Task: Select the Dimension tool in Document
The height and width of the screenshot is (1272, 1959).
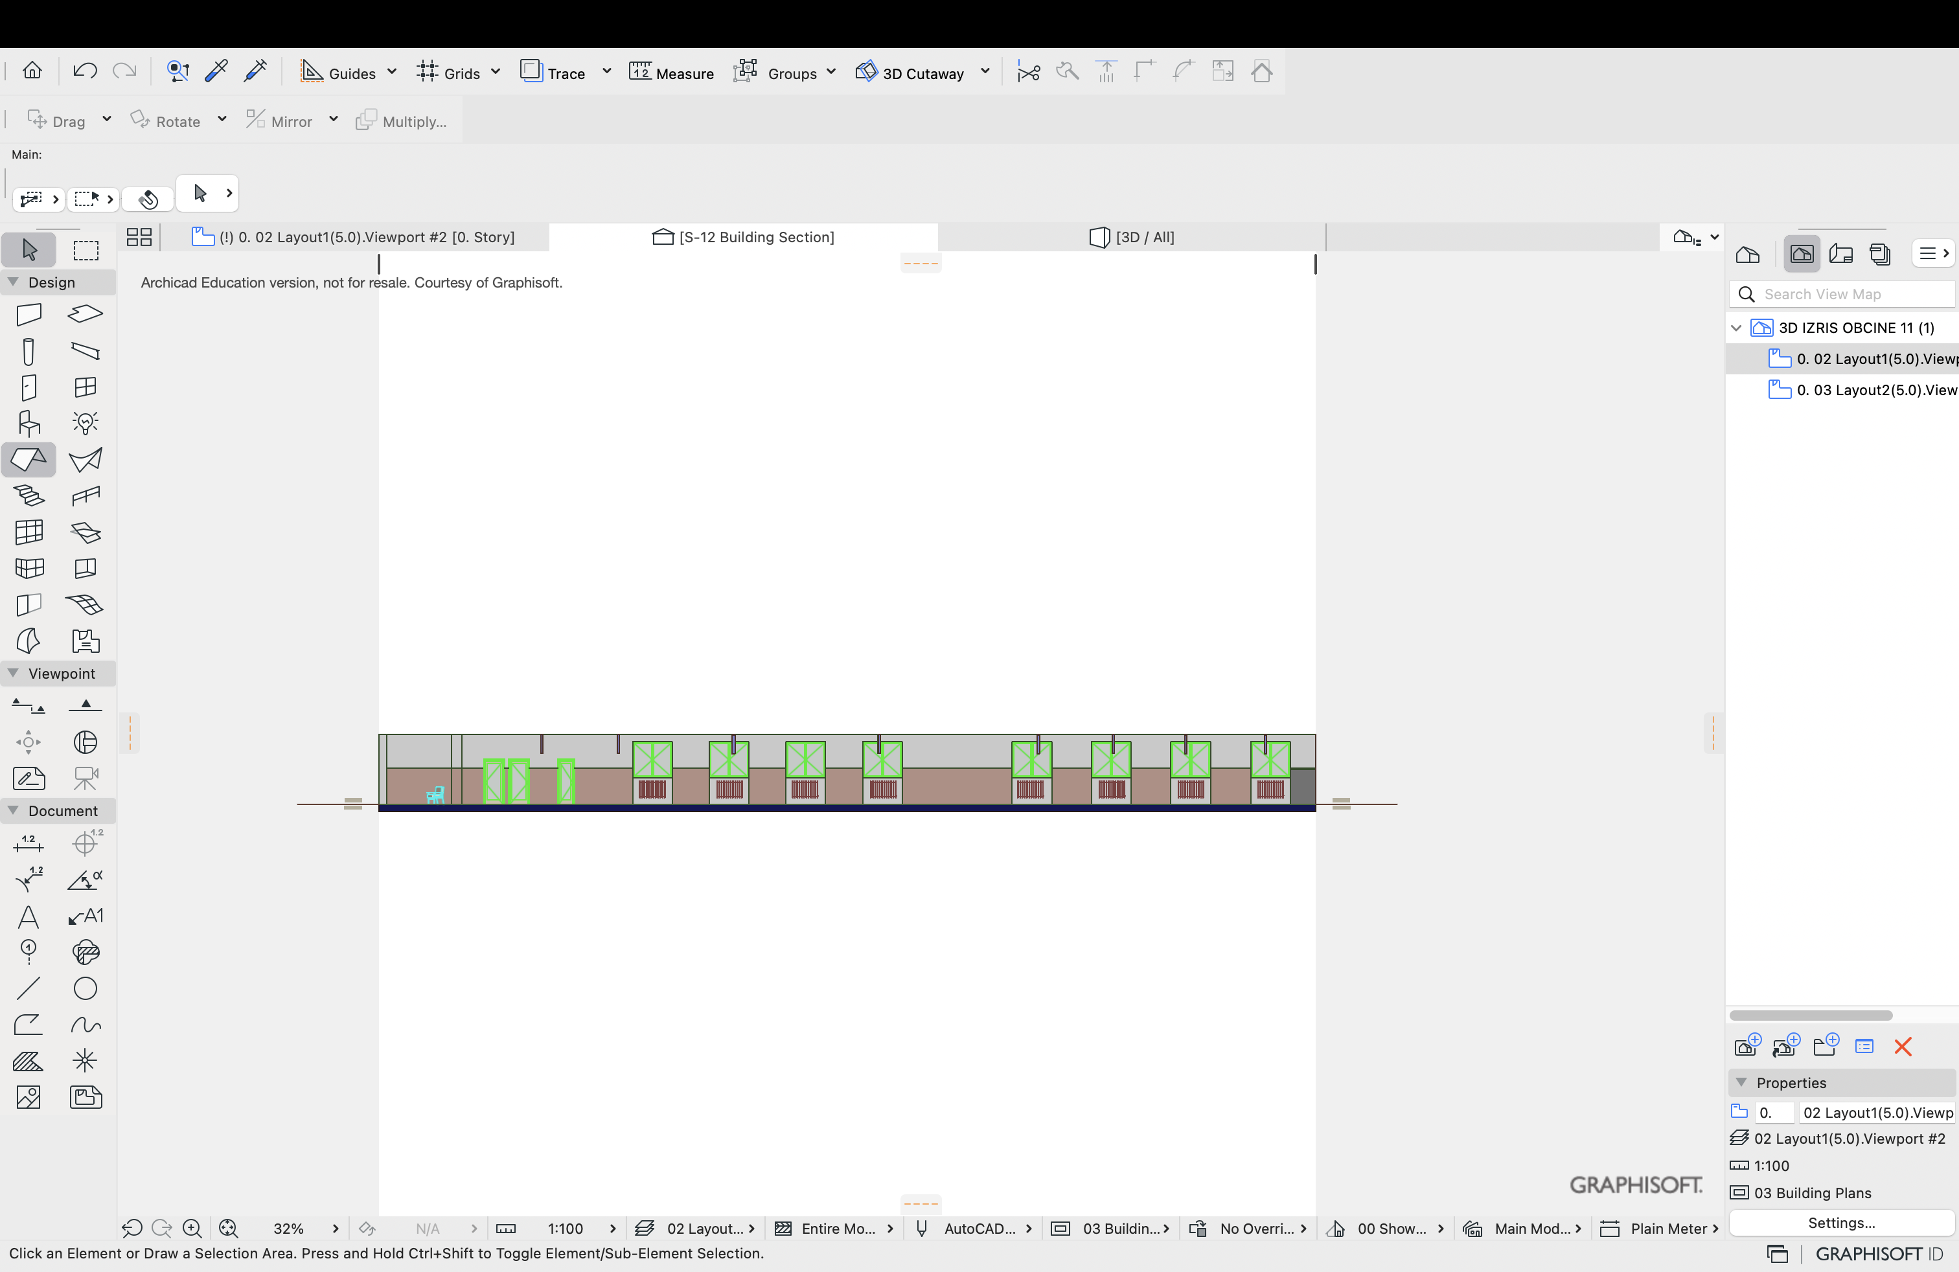Action: coord(29,843)
